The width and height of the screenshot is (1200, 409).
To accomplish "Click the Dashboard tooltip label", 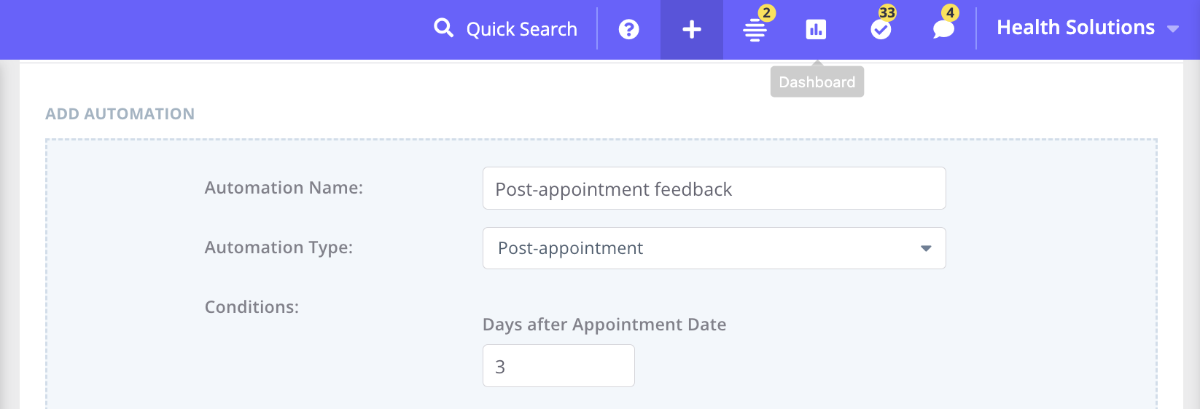I will 817,82.
